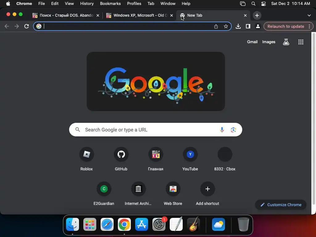
Task: Share this page via the share icon
Action: [x=216, y=27]
